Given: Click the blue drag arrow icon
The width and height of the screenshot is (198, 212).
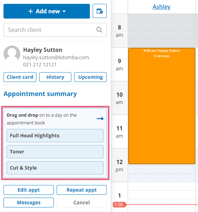Looking at the screenshot, I should [x=100, y=118].
